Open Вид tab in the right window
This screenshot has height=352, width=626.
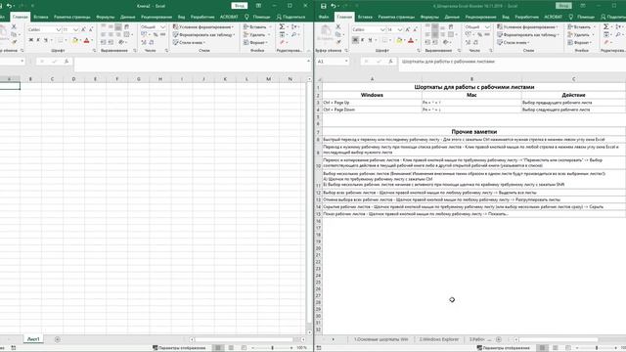[x=506, y=17]
